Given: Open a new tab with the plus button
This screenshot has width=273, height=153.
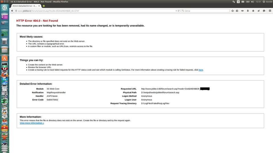Looking at the screenshot, I should click(44, 6).
